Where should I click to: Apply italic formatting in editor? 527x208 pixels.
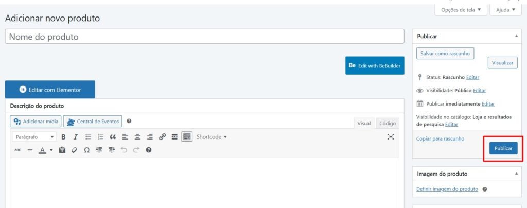pos(75,137)
